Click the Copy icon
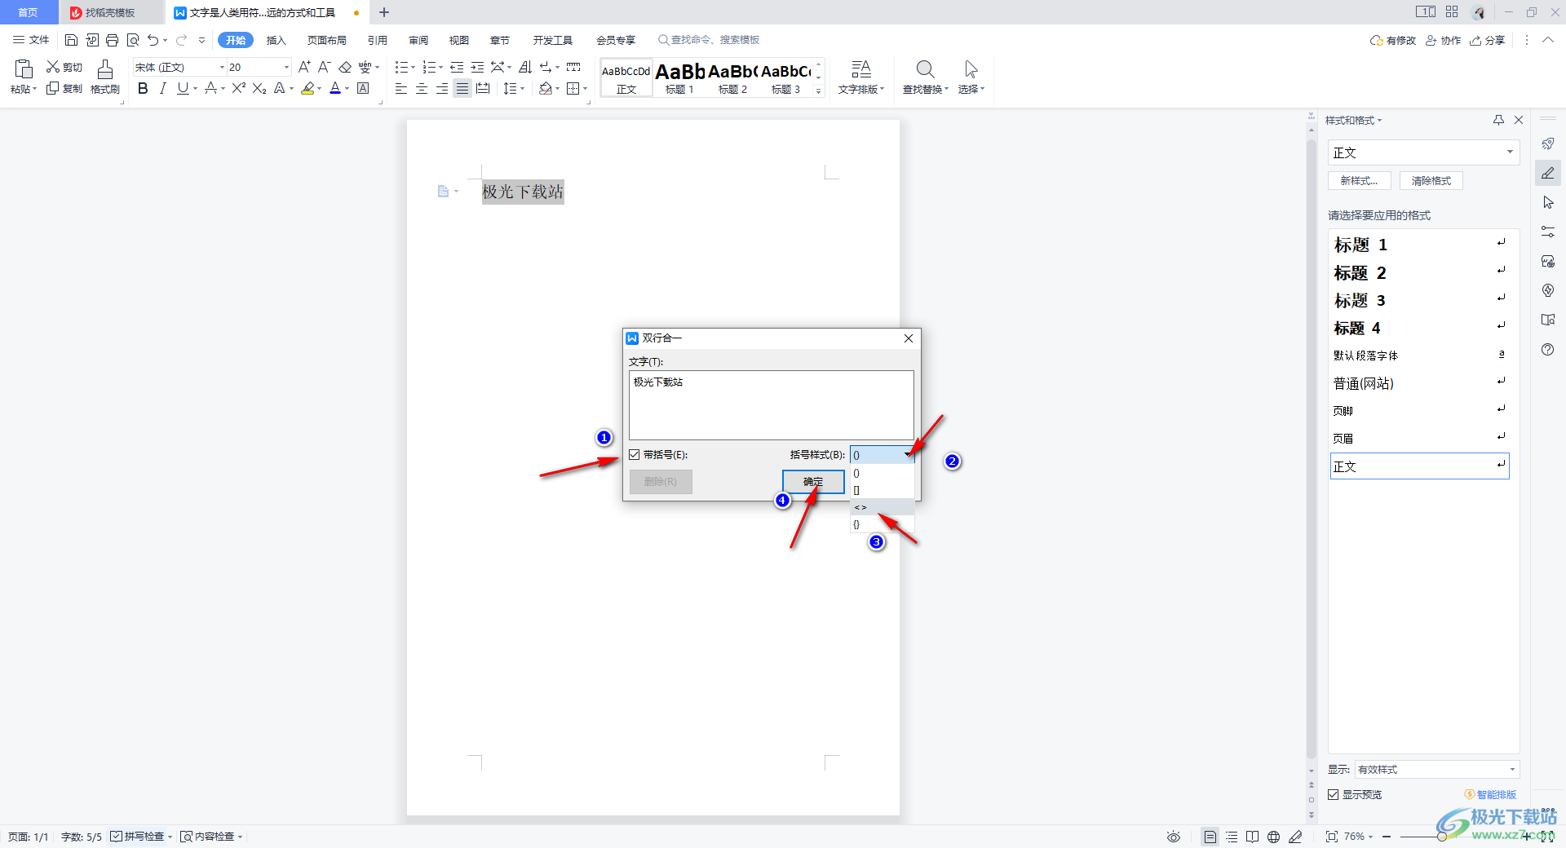The height and width of the screenshot is (848, 1566). pyautogui.click(x=53, y=88)
